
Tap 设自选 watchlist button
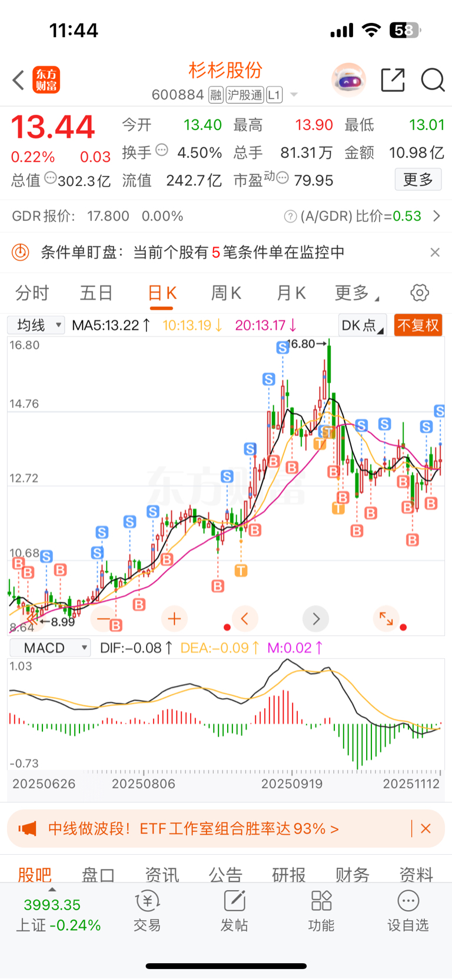coord(408,911)
